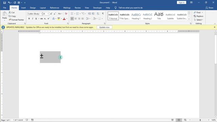The height and width of the screenshot is (122, 217).
Task: Cut the selected text
Action: [x=12, y=13]
